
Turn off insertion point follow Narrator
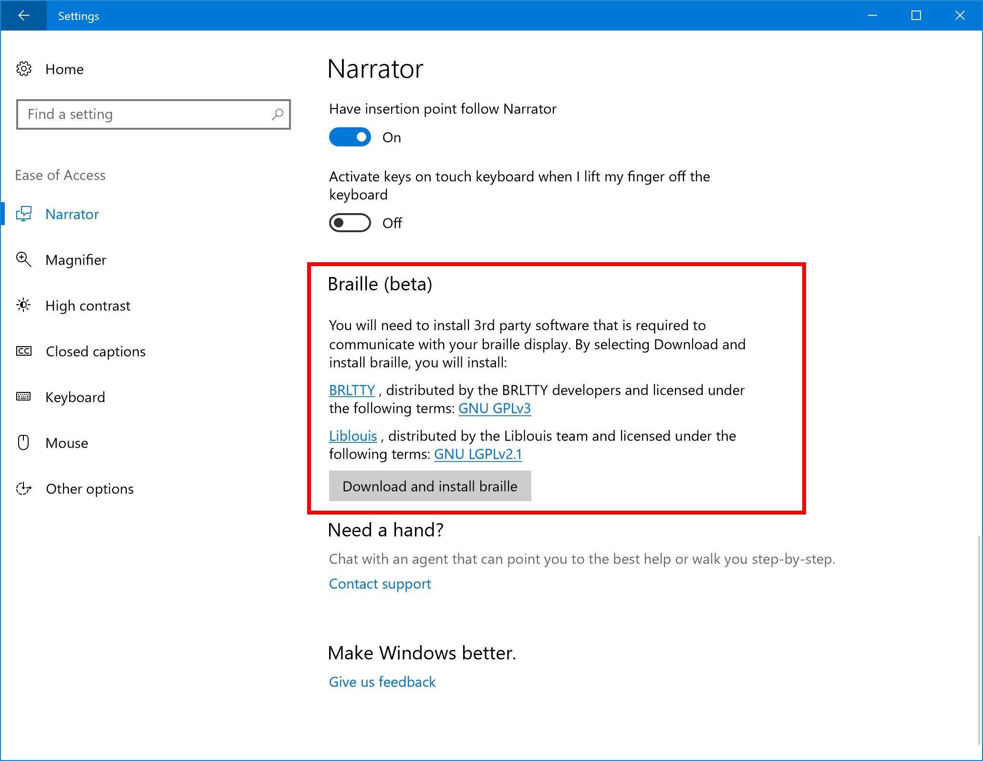[x=350, y=137]
